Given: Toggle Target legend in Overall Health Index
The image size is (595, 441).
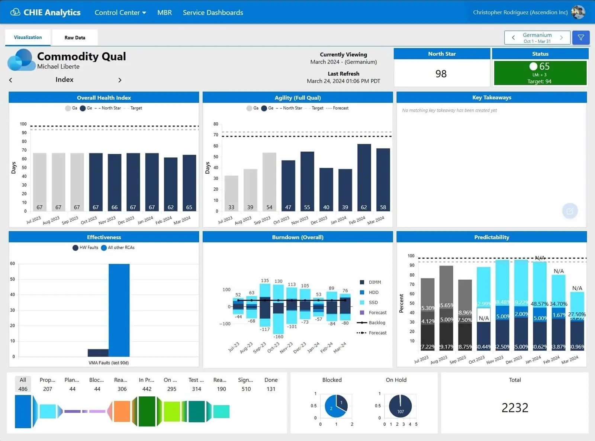Looking at the screenshot, I should coord(133,108).
